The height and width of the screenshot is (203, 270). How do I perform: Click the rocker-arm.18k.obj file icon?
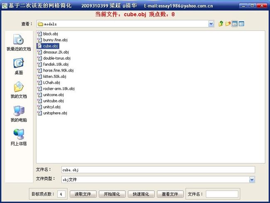point(39,89)
